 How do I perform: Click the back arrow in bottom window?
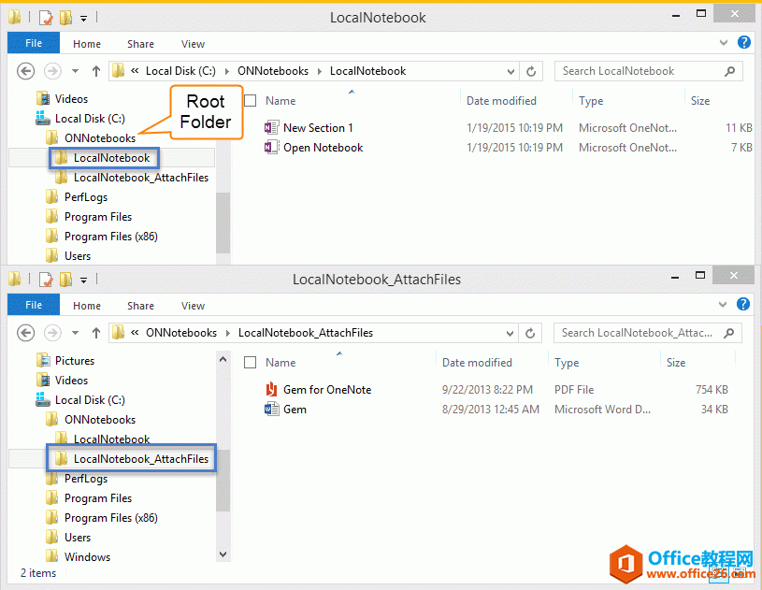click(26, 333)
